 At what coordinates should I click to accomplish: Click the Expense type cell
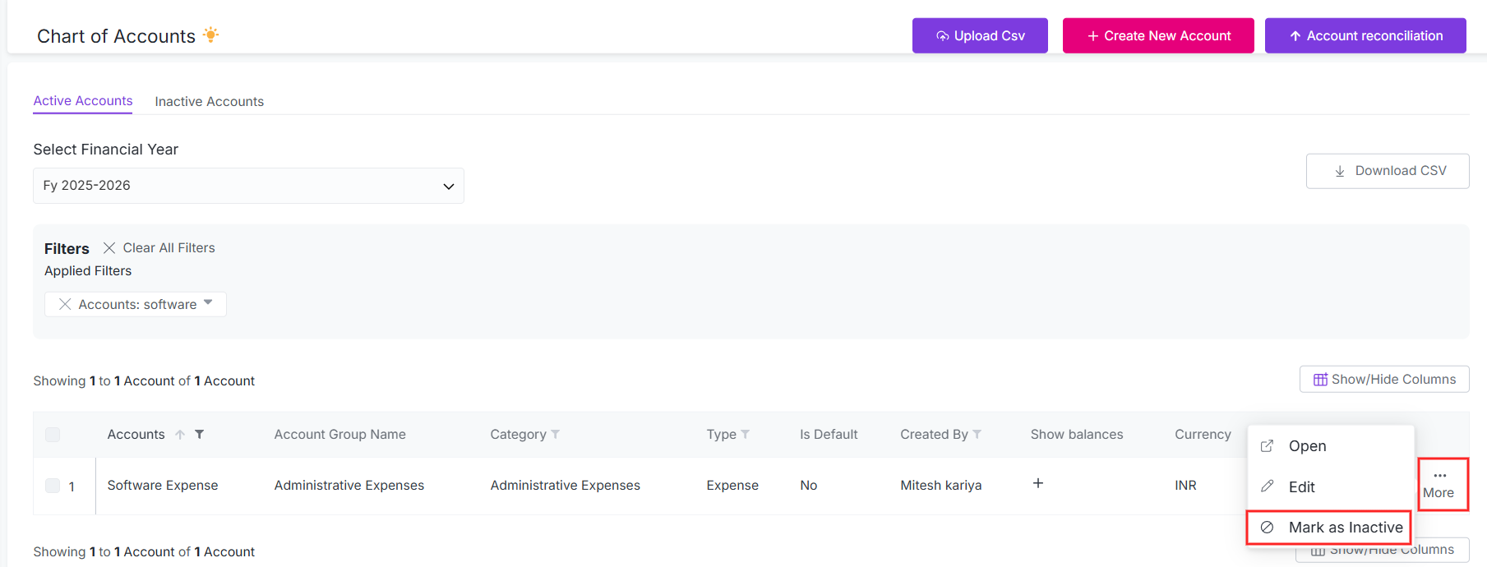pos(732,486)
